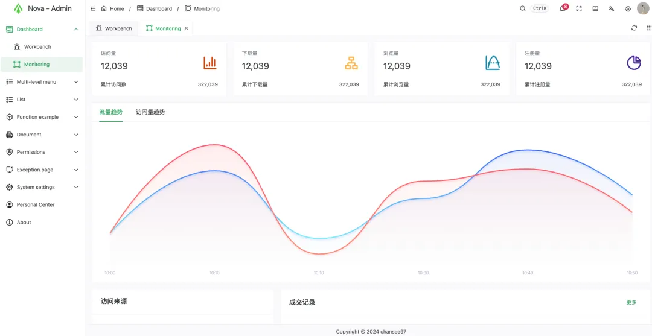Viewport: 652px width, 336px height.
Task: Click the reload page icon
Action: 634,28
